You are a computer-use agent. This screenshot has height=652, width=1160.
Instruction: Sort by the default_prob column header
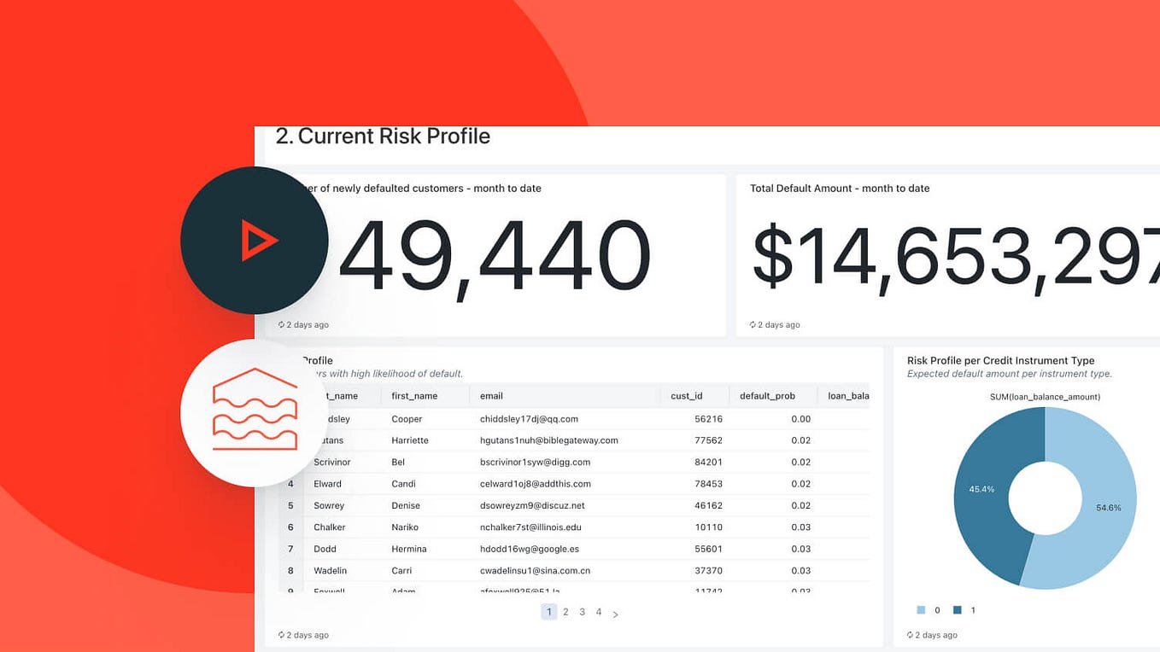click(x=767, y=396)
